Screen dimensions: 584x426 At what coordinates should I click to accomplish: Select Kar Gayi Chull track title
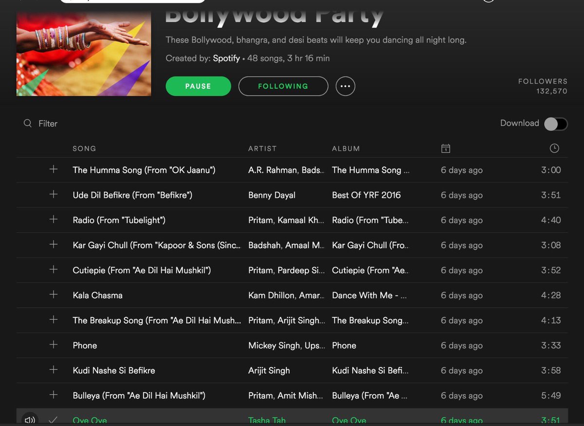157,245
